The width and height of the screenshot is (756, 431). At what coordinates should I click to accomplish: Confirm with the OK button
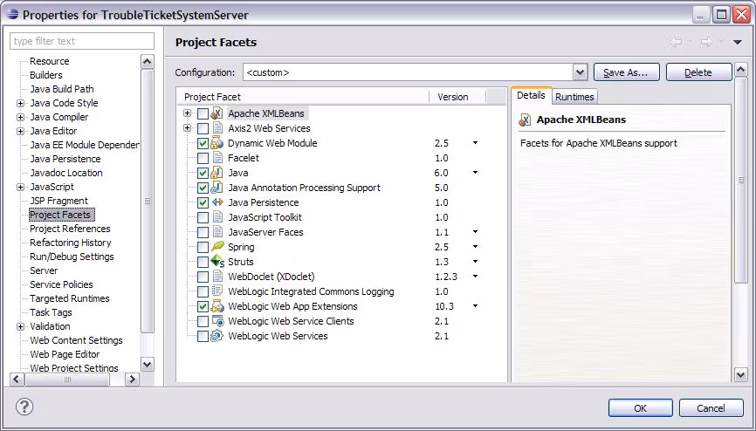pyautogui.click(x=640, y=407)
